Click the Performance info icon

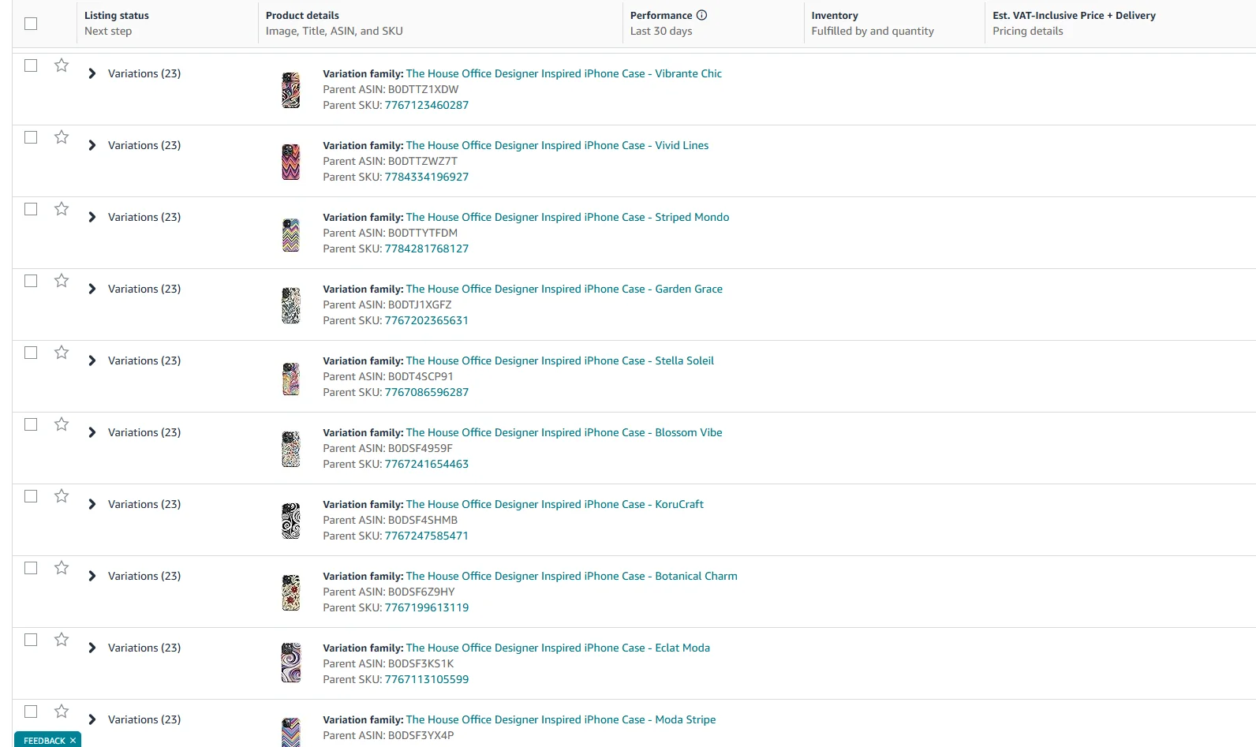701,15
